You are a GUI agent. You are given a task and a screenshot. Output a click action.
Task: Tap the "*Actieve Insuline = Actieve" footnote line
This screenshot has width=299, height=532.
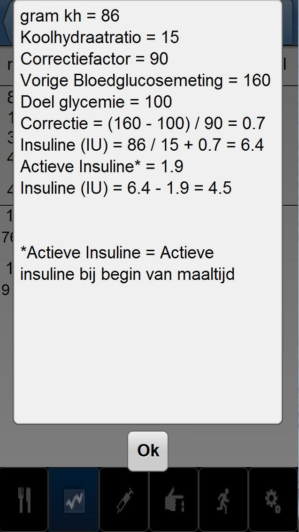[x=117, y=253]
